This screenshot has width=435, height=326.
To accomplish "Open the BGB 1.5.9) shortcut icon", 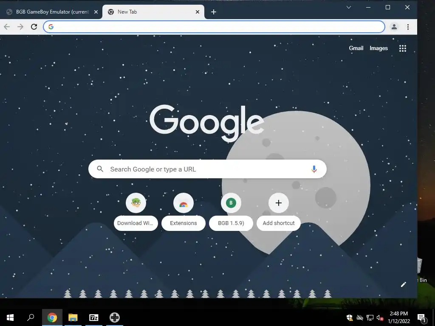I will [x=231, y=203].
